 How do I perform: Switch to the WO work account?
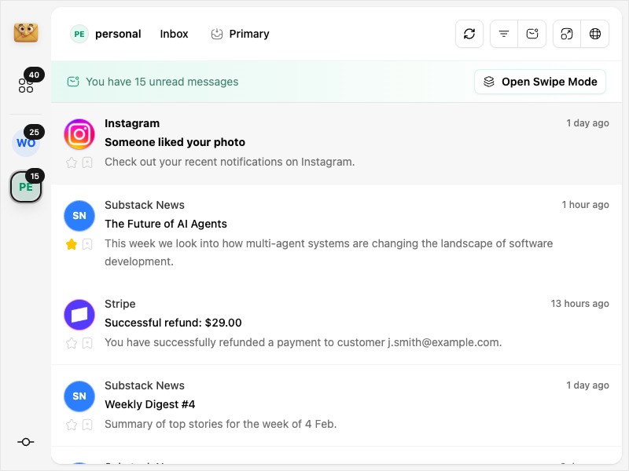[26, 143]
